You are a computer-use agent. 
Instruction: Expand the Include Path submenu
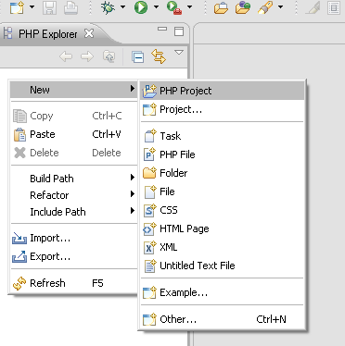(x=73, y=212)
